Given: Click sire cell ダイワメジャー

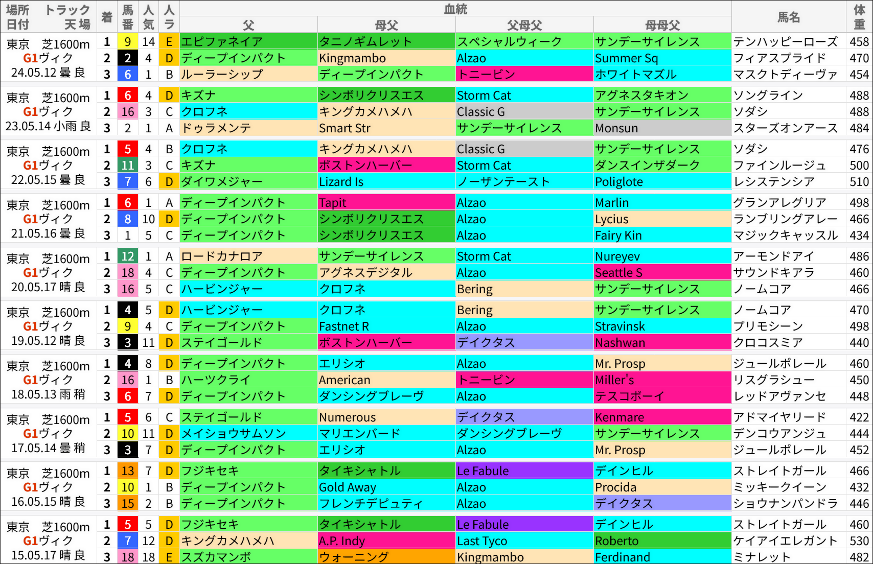Looking at the screenshot, I should [248, 182].
